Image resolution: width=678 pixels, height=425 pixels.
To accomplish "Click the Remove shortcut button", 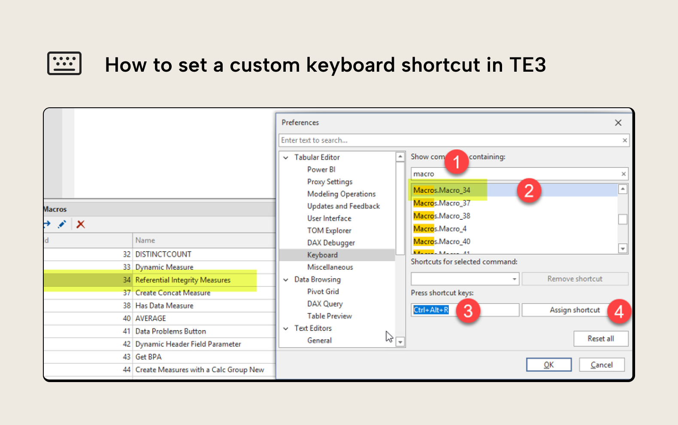I will coord(575,279).
